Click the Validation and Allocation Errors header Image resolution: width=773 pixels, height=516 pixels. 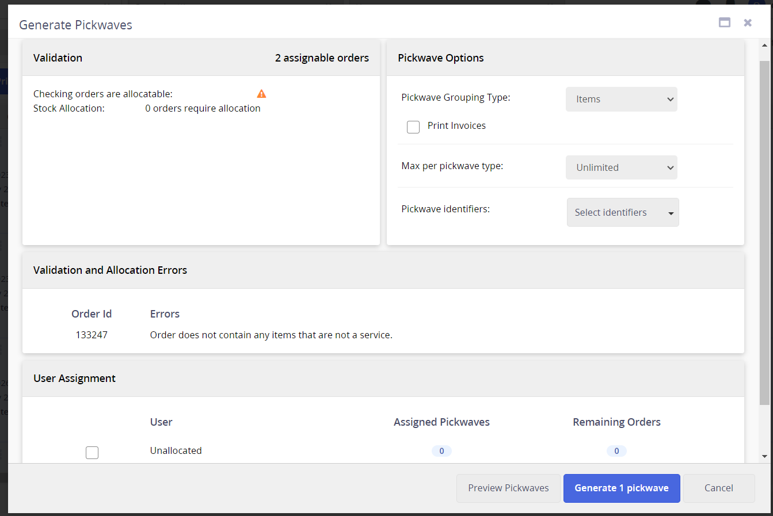point(110,270)
